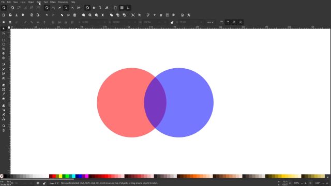The image size is (331, 186).
Task: Pick the no-paint X swatch in palette
Action: tap(2, 176)
